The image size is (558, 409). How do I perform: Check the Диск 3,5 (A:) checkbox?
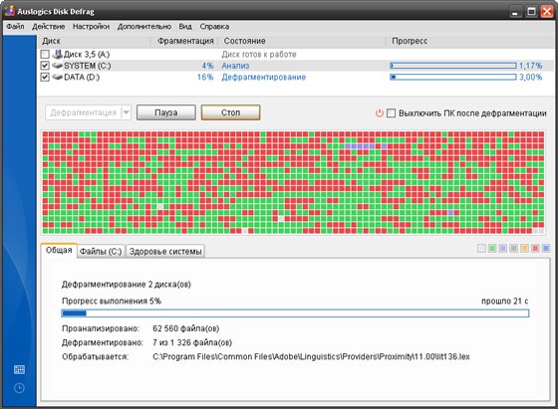point(45,55)
